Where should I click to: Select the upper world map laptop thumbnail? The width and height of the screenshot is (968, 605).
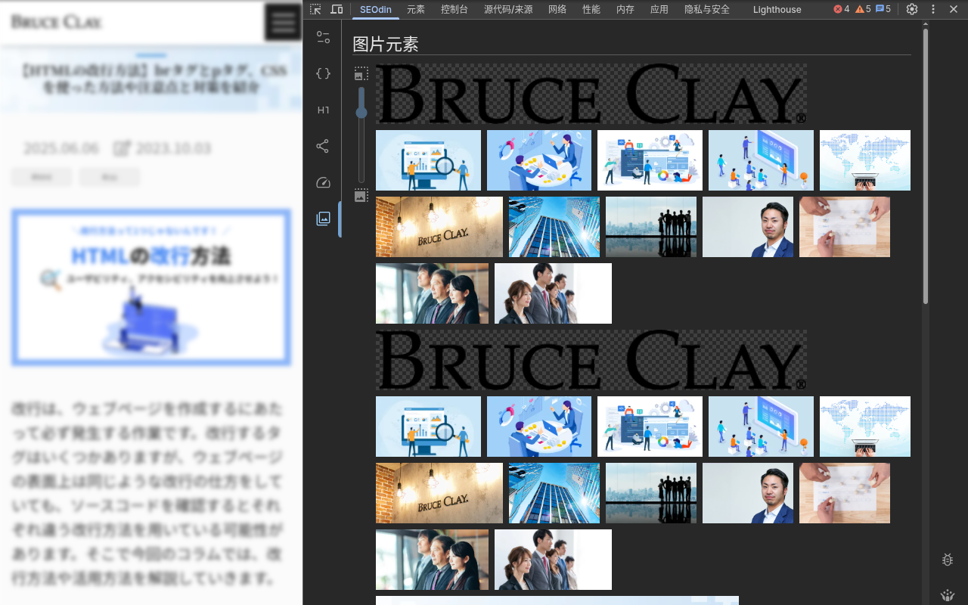coord(865,160)
